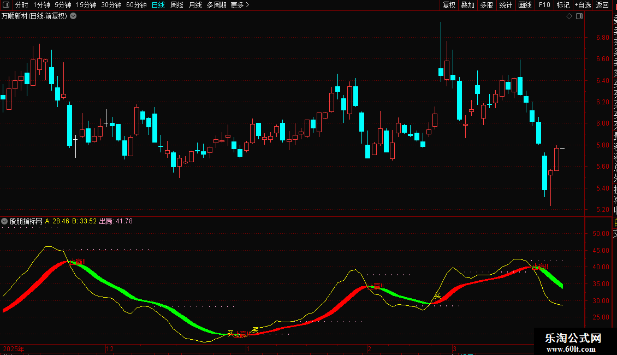This screenshot has width=617, height=355.
Task: Add stock via +自选
Action: point(583,5)
